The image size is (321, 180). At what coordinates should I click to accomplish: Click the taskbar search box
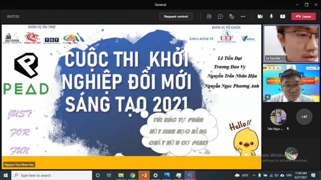(x=52, y=175)
